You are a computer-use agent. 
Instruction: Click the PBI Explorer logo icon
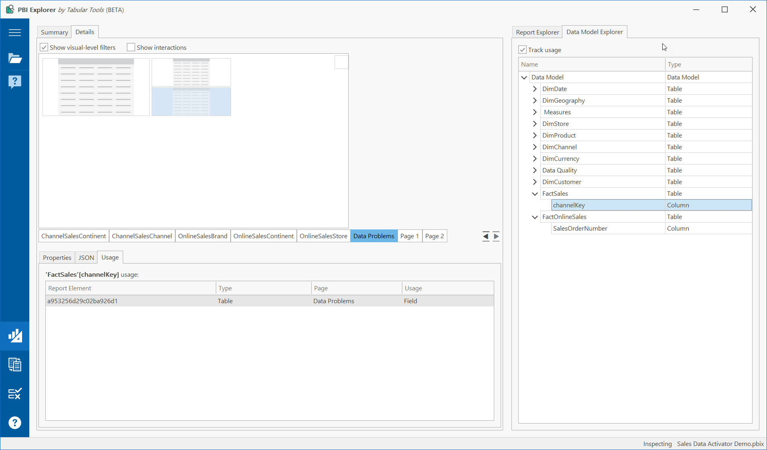(x=10, y=9)
